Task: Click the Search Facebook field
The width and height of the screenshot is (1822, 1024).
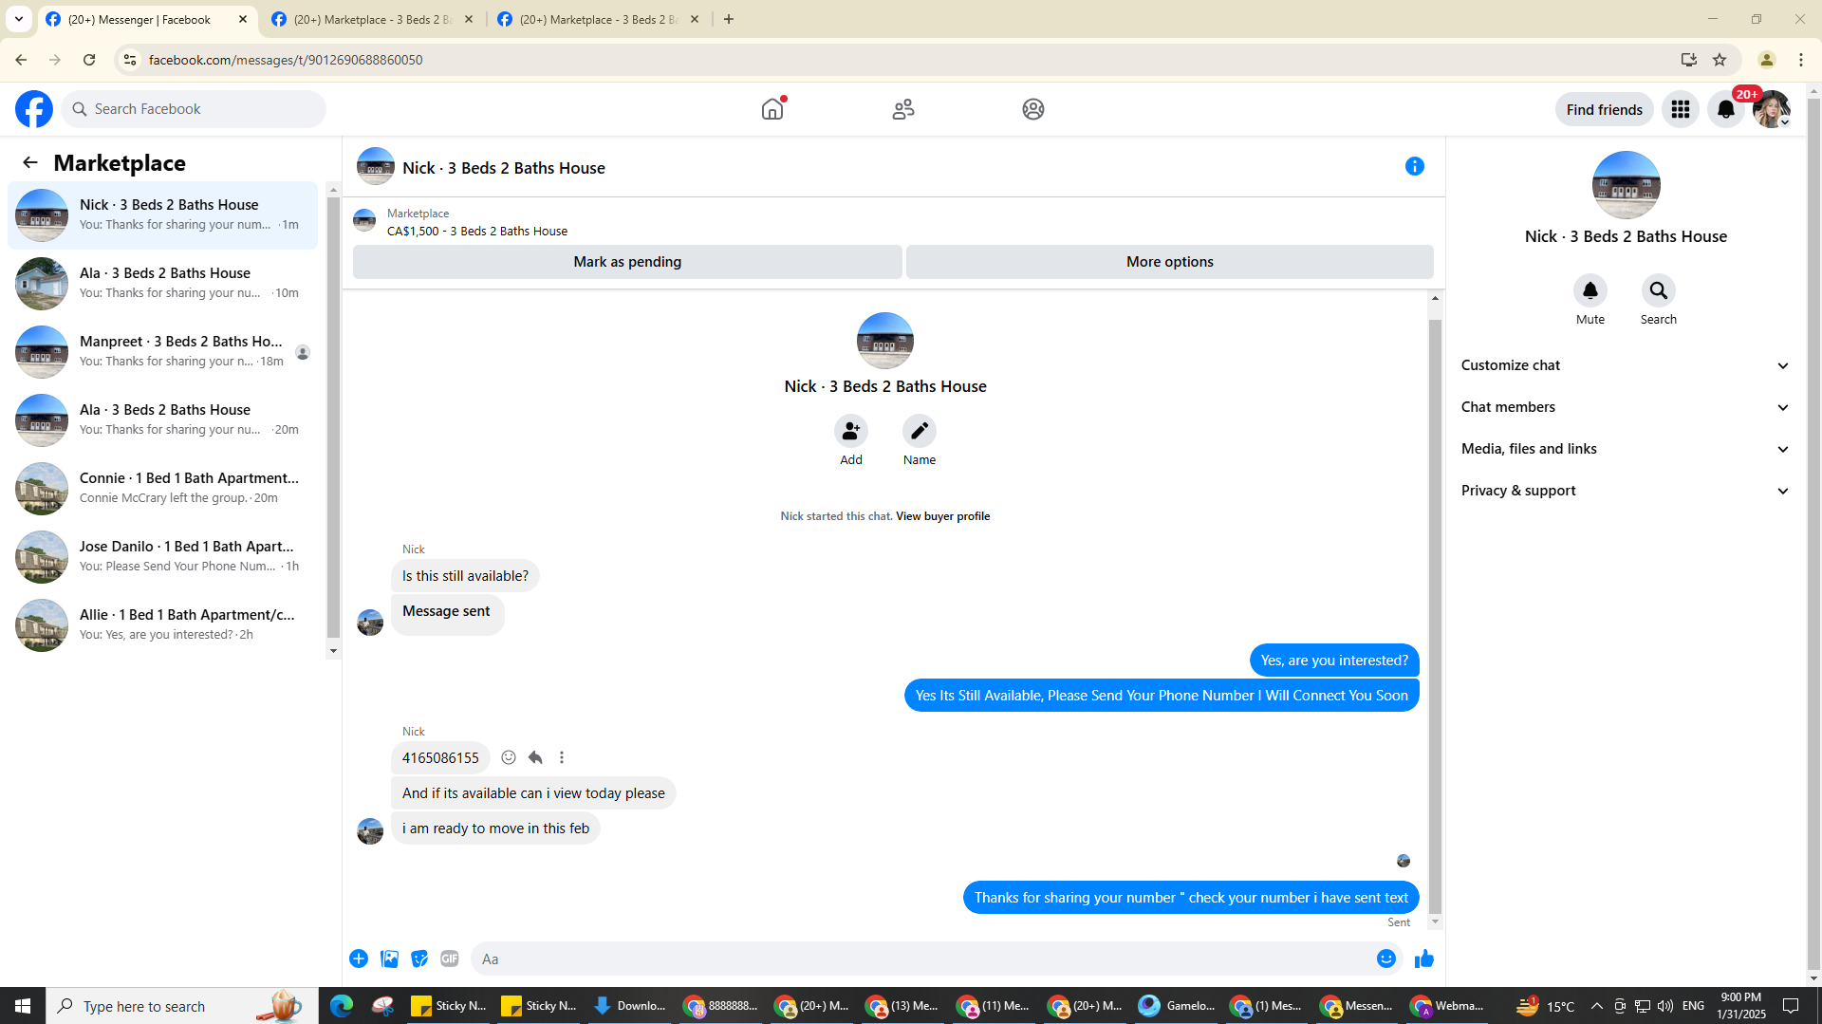Action: pos(194,109)
